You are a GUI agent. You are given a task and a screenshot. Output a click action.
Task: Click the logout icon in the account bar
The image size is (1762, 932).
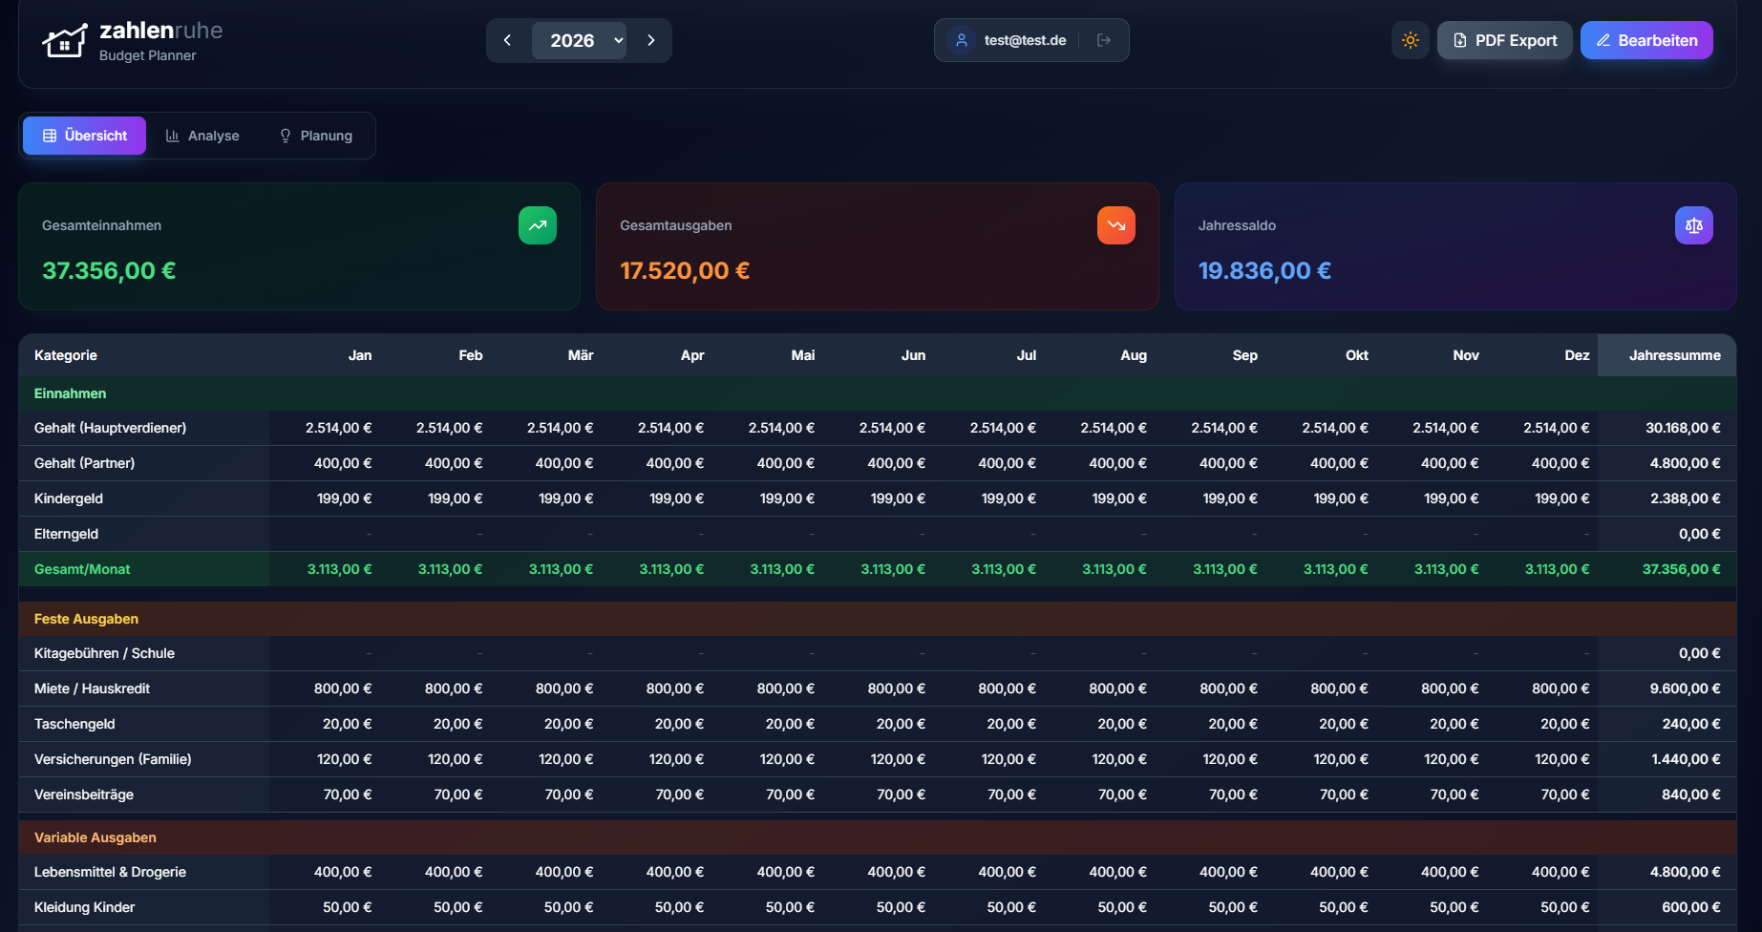tap(1104, 40)
